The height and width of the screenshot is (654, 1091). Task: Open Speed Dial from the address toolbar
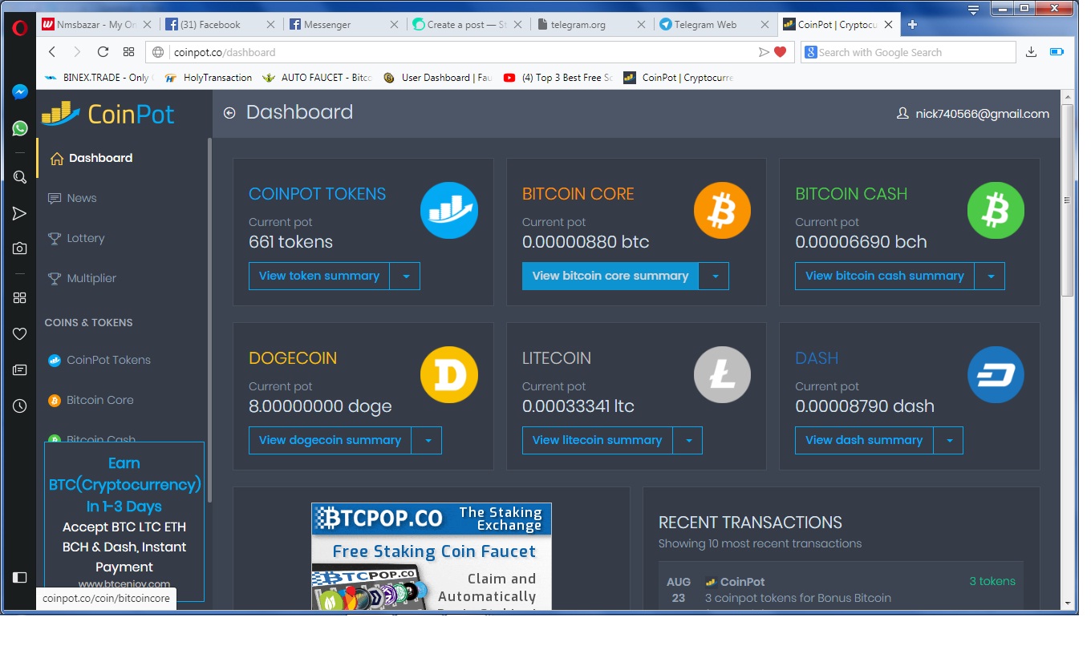click(128, 52)
